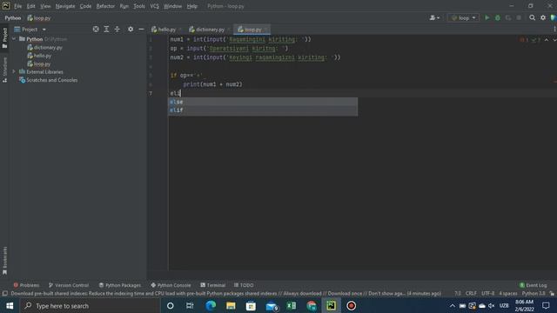Open the TODO tool window
Image resolution: width=557 pixels, height=313 pixels.
click(x=244, y=285)
